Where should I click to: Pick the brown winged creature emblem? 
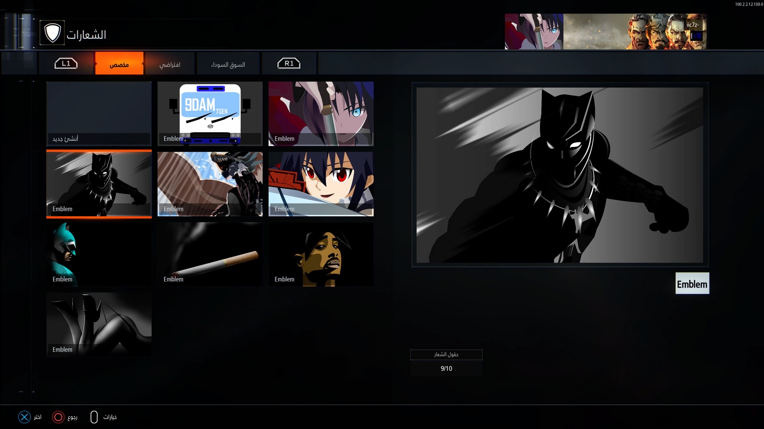[x=210, y=184]
